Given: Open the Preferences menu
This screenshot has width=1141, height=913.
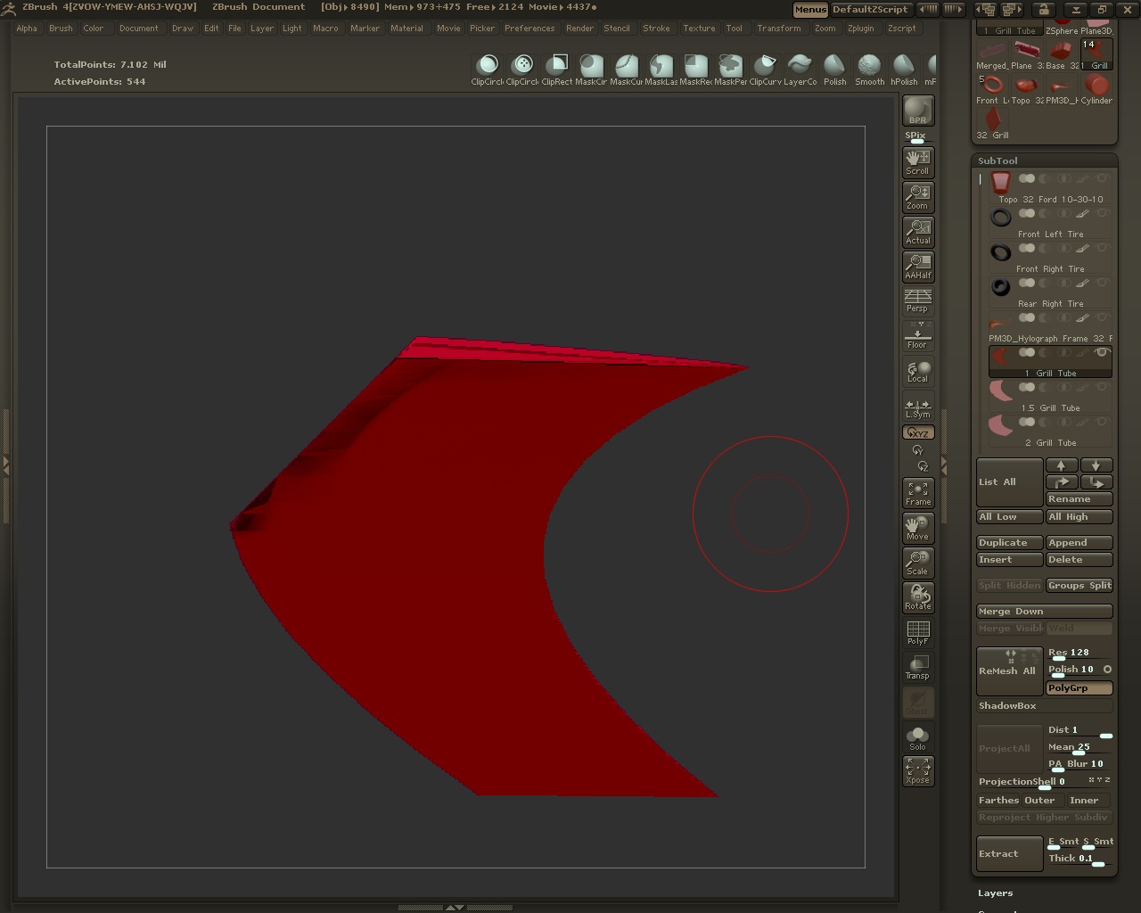Looking at the screenshot, I should pos(529,28).
